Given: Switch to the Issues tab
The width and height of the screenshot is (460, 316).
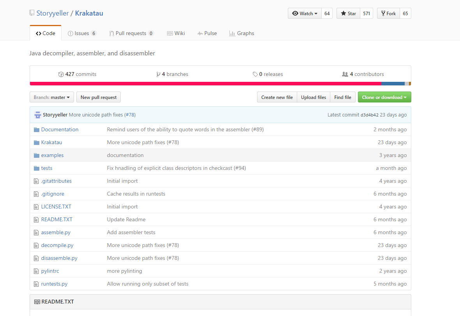Looking at the screenshot, I should 82,33.
